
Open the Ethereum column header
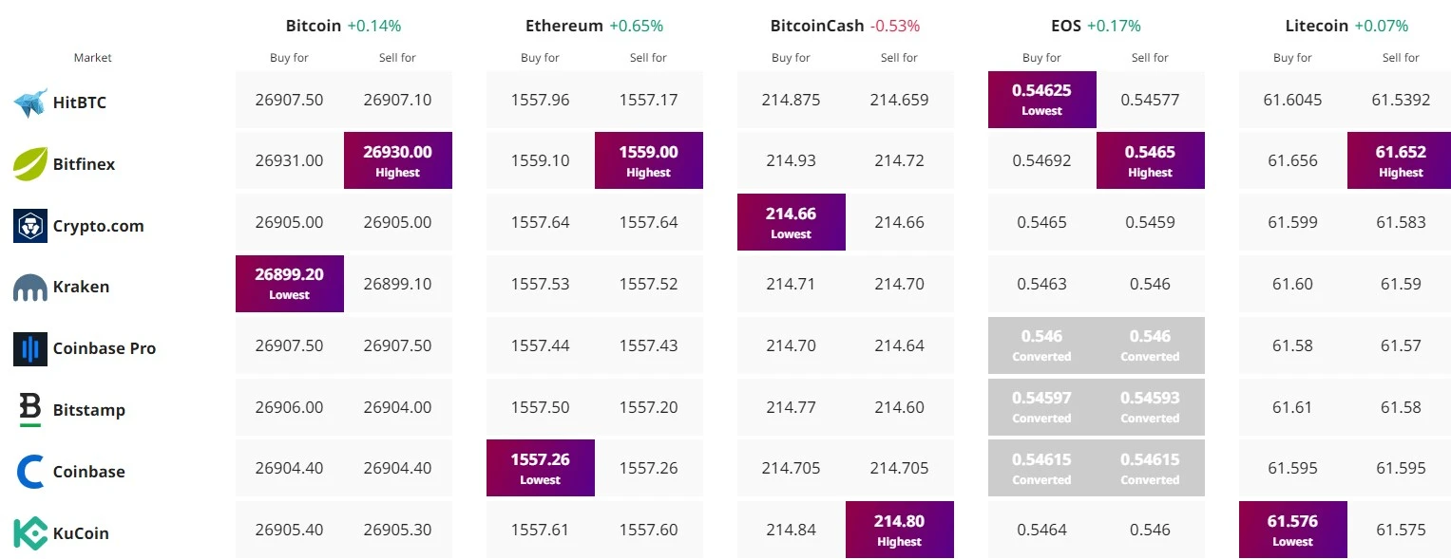click(x=564, y=26)
